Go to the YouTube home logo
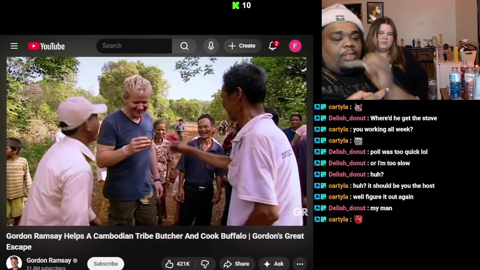480x270 pixels. tap(46, 46)
